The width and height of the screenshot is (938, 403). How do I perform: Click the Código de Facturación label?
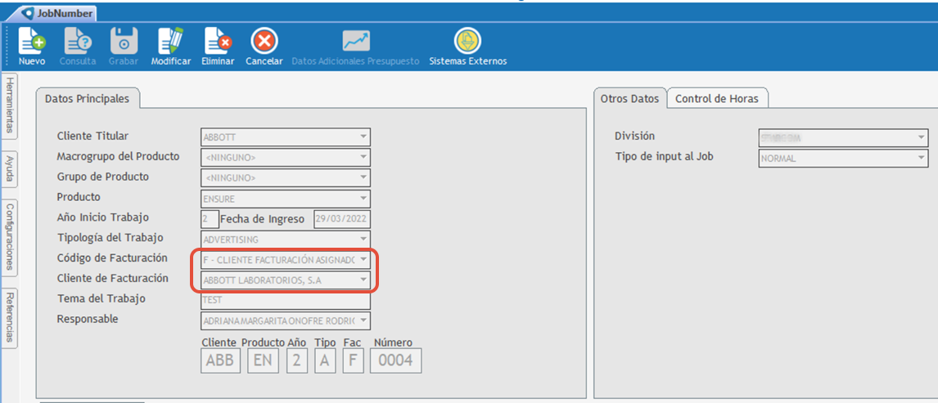click(x=112, y=258)
